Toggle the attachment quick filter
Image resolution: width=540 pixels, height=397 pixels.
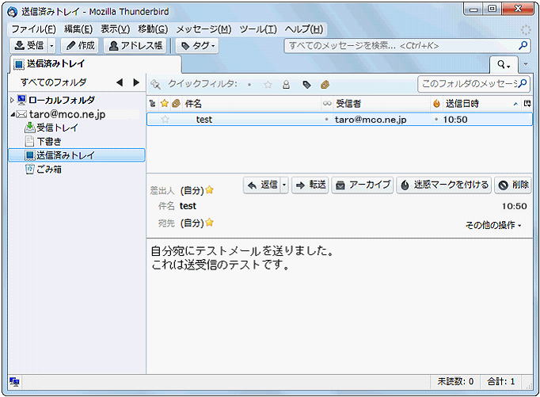(x=325, y=85)
